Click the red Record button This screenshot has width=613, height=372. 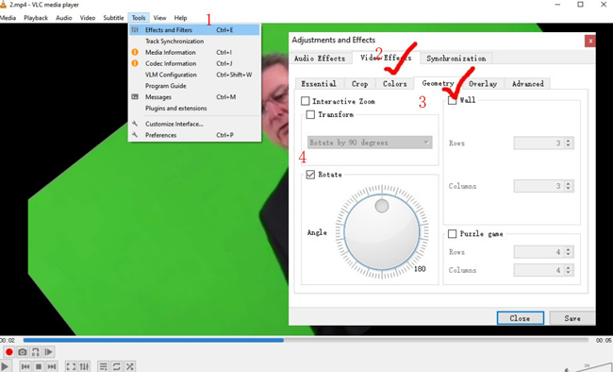point(9,352)
